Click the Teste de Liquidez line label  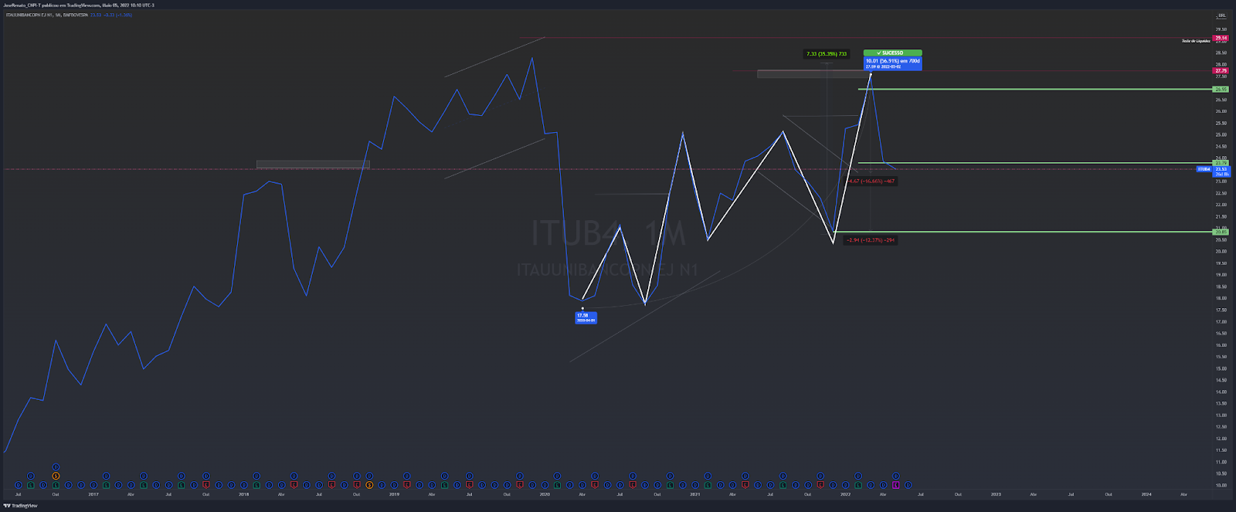[x=1195, y=41]
